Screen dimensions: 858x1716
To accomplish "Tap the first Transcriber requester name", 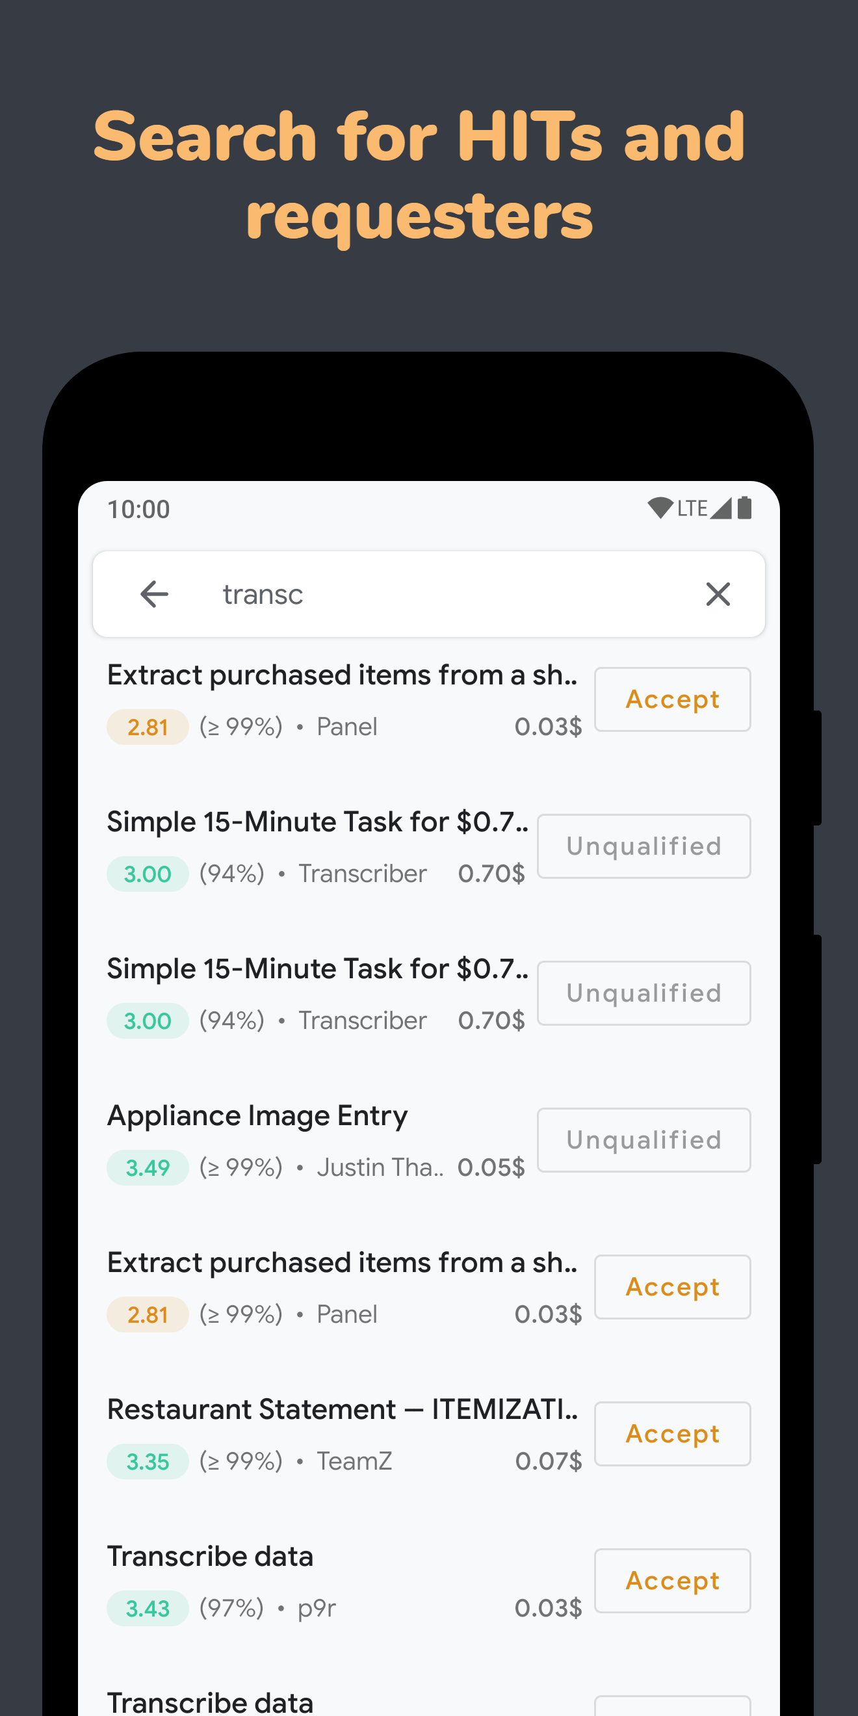I will [363, 874].
